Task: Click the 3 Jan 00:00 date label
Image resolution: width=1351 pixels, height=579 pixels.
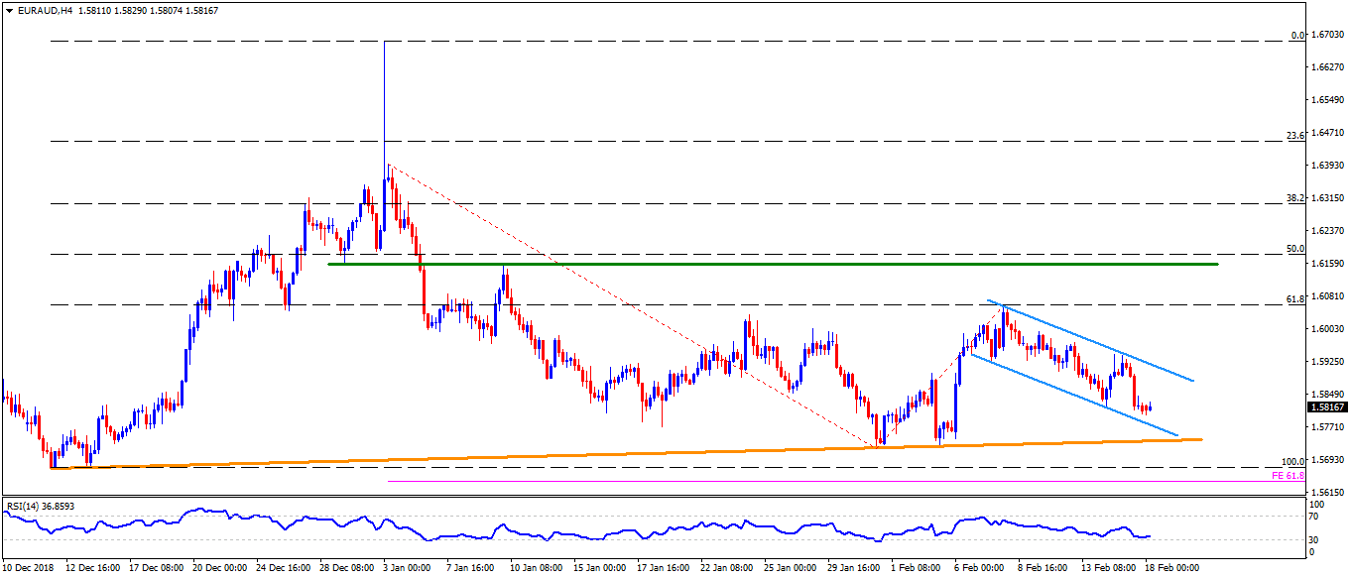Action: tap(406, 568)
